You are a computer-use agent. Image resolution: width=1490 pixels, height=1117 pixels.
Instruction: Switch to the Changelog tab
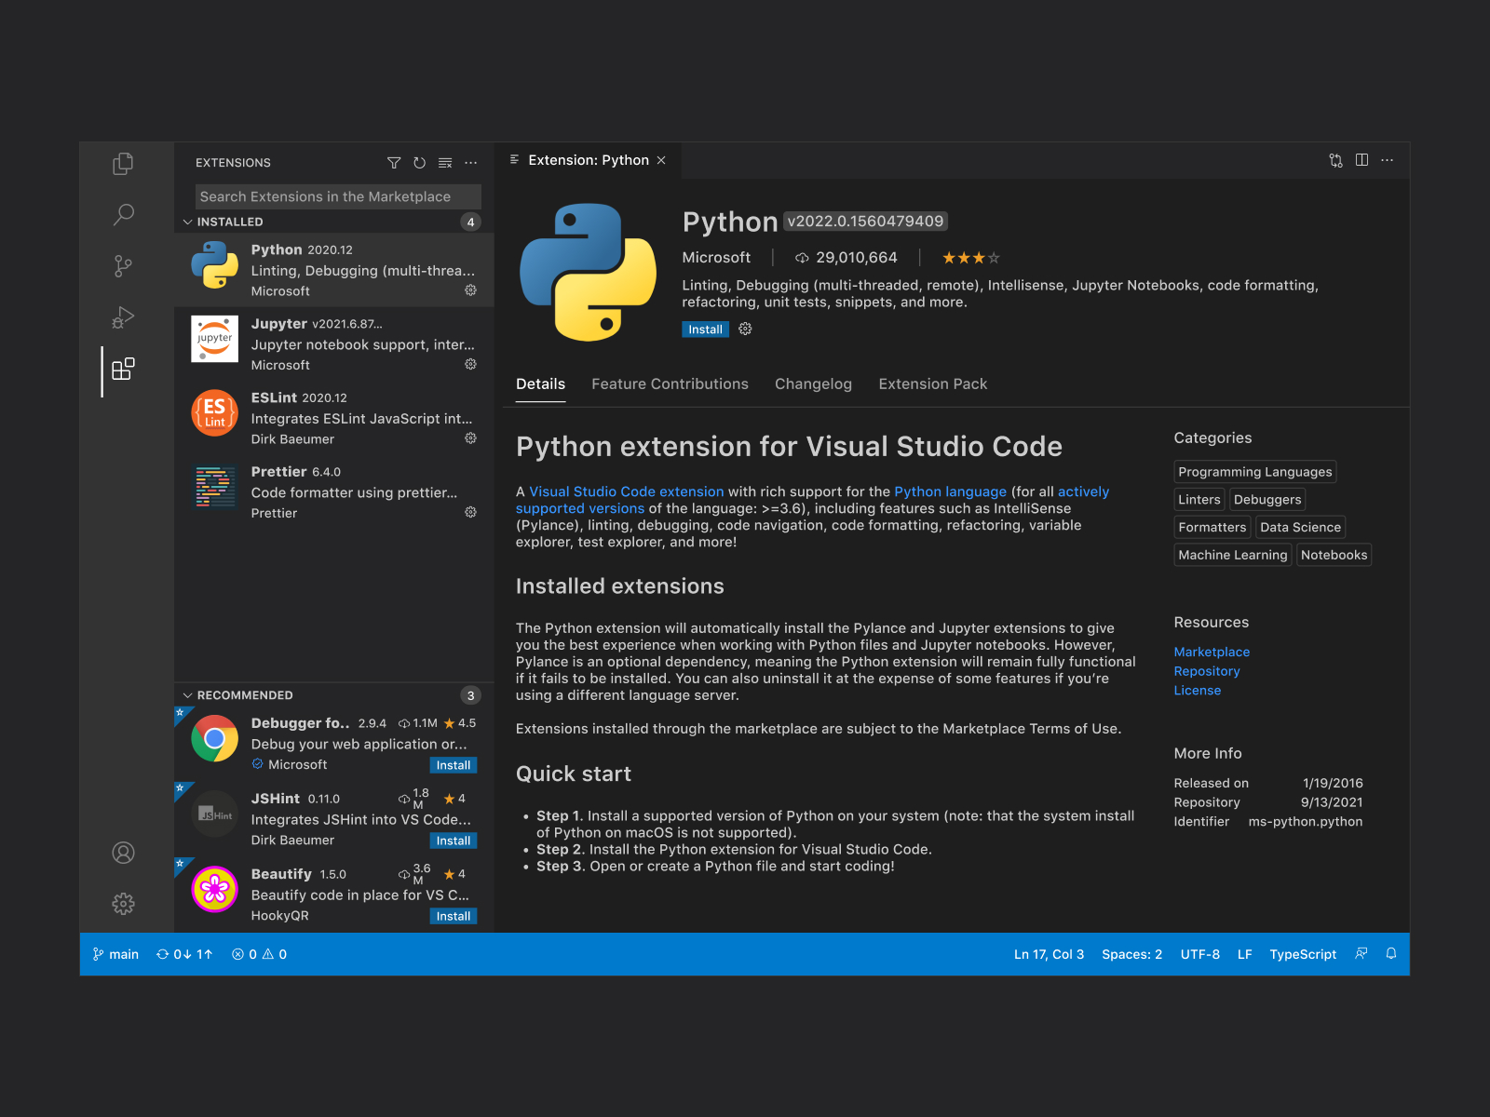(x=813, y=384)
